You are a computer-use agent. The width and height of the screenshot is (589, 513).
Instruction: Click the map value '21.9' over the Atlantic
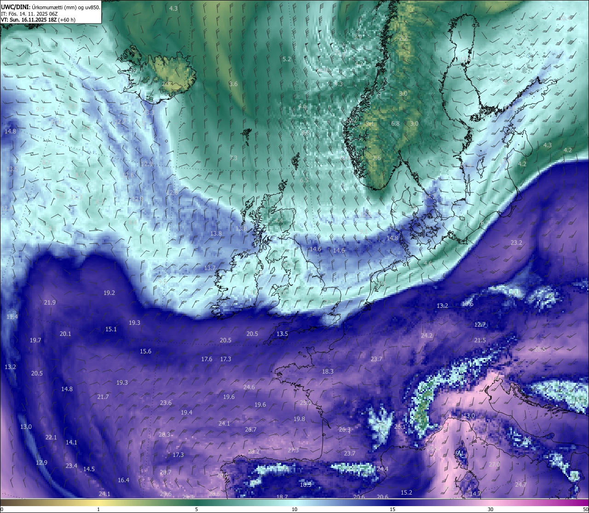coord(50,302)
